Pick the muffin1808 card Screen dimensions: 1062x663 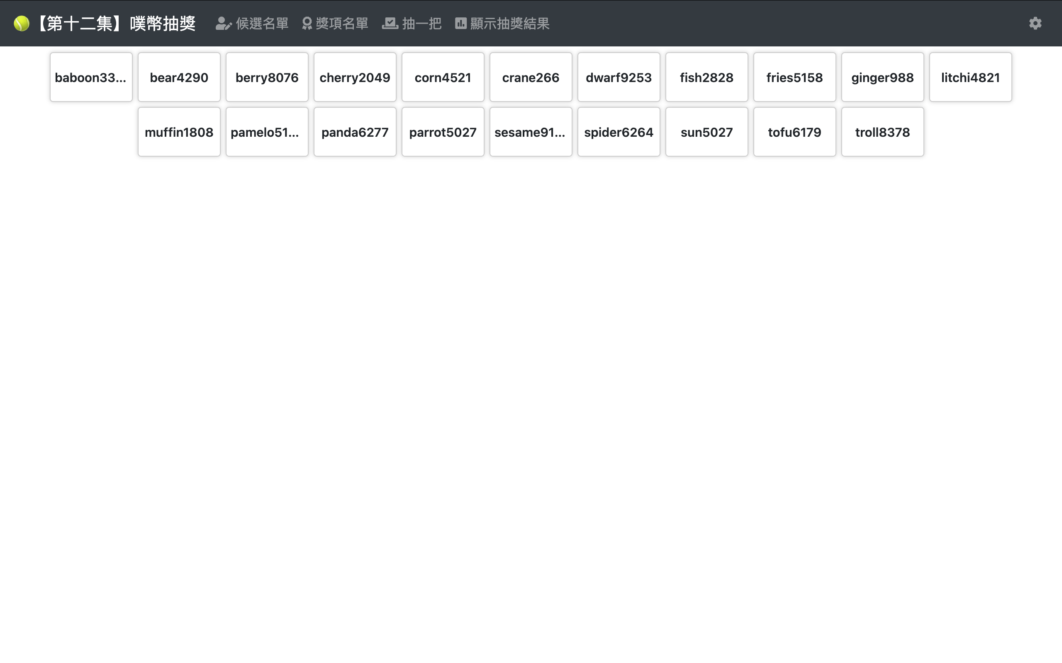[x=179, y=132]
